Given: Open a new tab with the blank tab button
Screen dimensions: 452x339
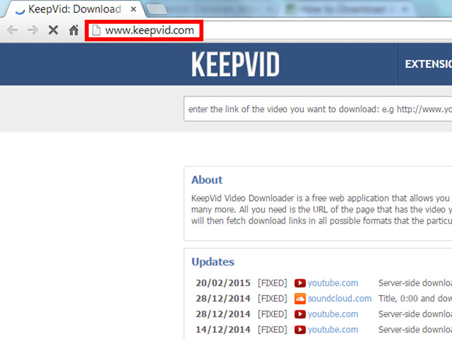Looking at the screenshot, I should tap(157, 9).
